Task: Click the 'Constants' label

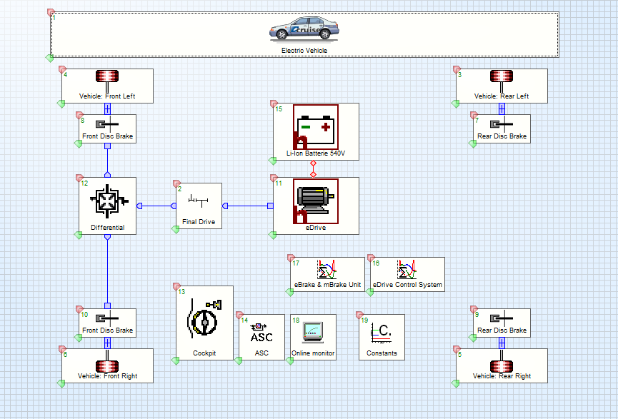Action: [382, 353]
